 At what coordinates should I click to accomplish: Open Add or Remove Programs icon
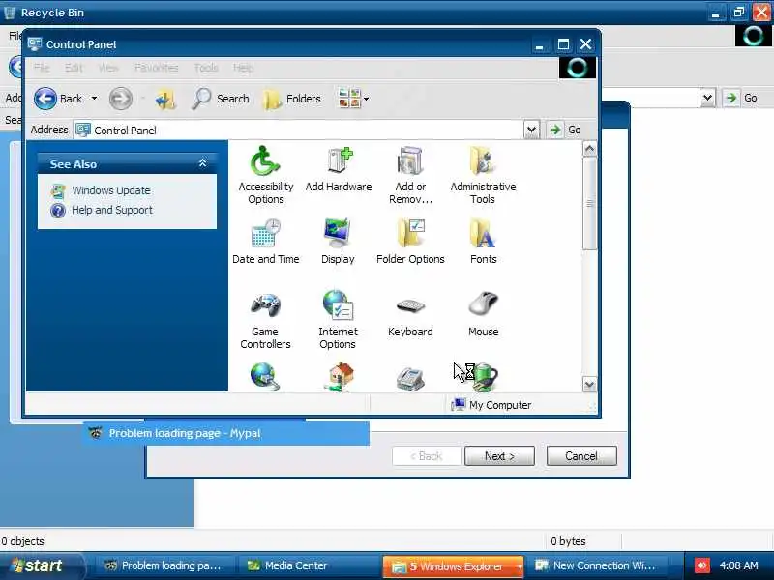click(x=410, y=175)
